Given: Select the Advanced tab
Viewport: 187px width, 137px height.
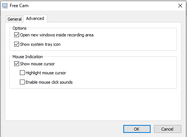Looking at the screenshot, I should [x=35, y=18].
